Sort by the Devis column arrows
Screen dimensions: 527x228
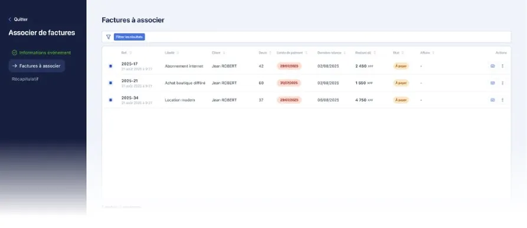(270, 52)
